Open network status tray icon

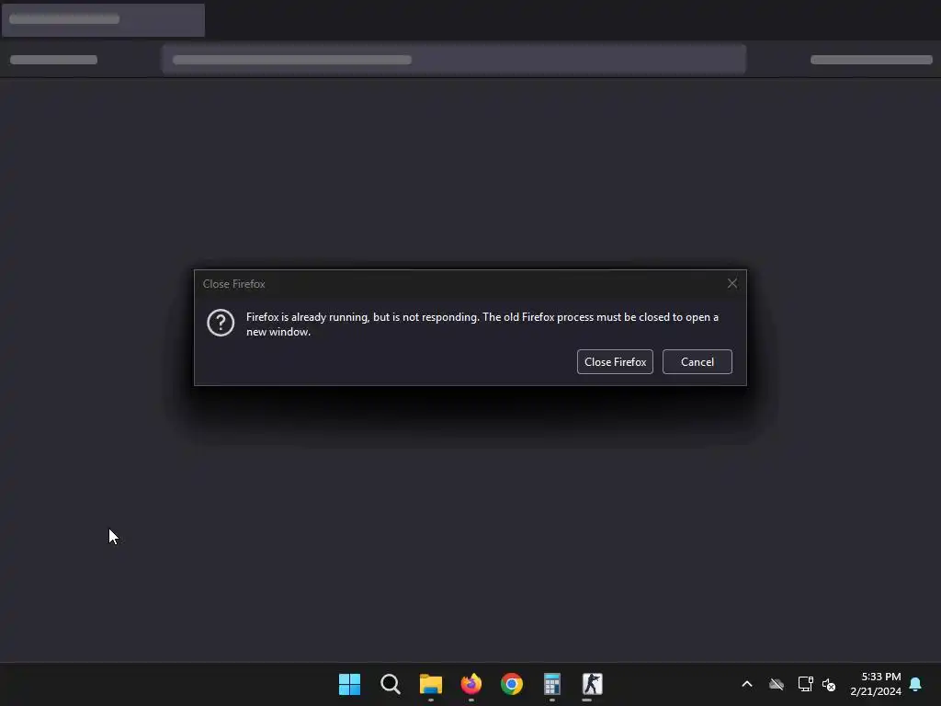(x=805, y=684)
